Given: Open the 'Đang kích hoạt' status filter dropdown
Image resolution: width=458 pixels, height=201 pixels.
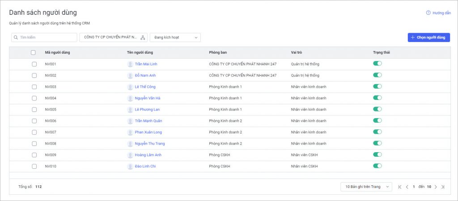Looking at the screenshot, I should pos(175,38).
